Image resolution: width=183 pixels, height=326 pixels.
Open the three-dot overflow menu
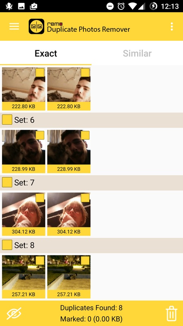coord(172,26)
